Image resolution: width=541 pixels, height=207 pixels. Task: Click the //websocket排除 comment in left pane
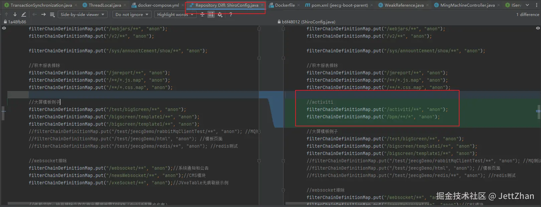point(48,161)
